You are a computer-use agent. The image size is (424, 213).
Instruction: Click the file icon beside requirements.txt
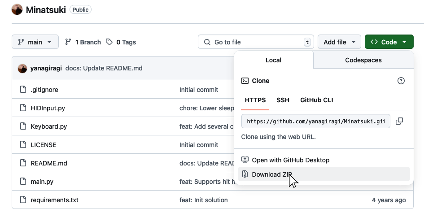tap(23, 200)
